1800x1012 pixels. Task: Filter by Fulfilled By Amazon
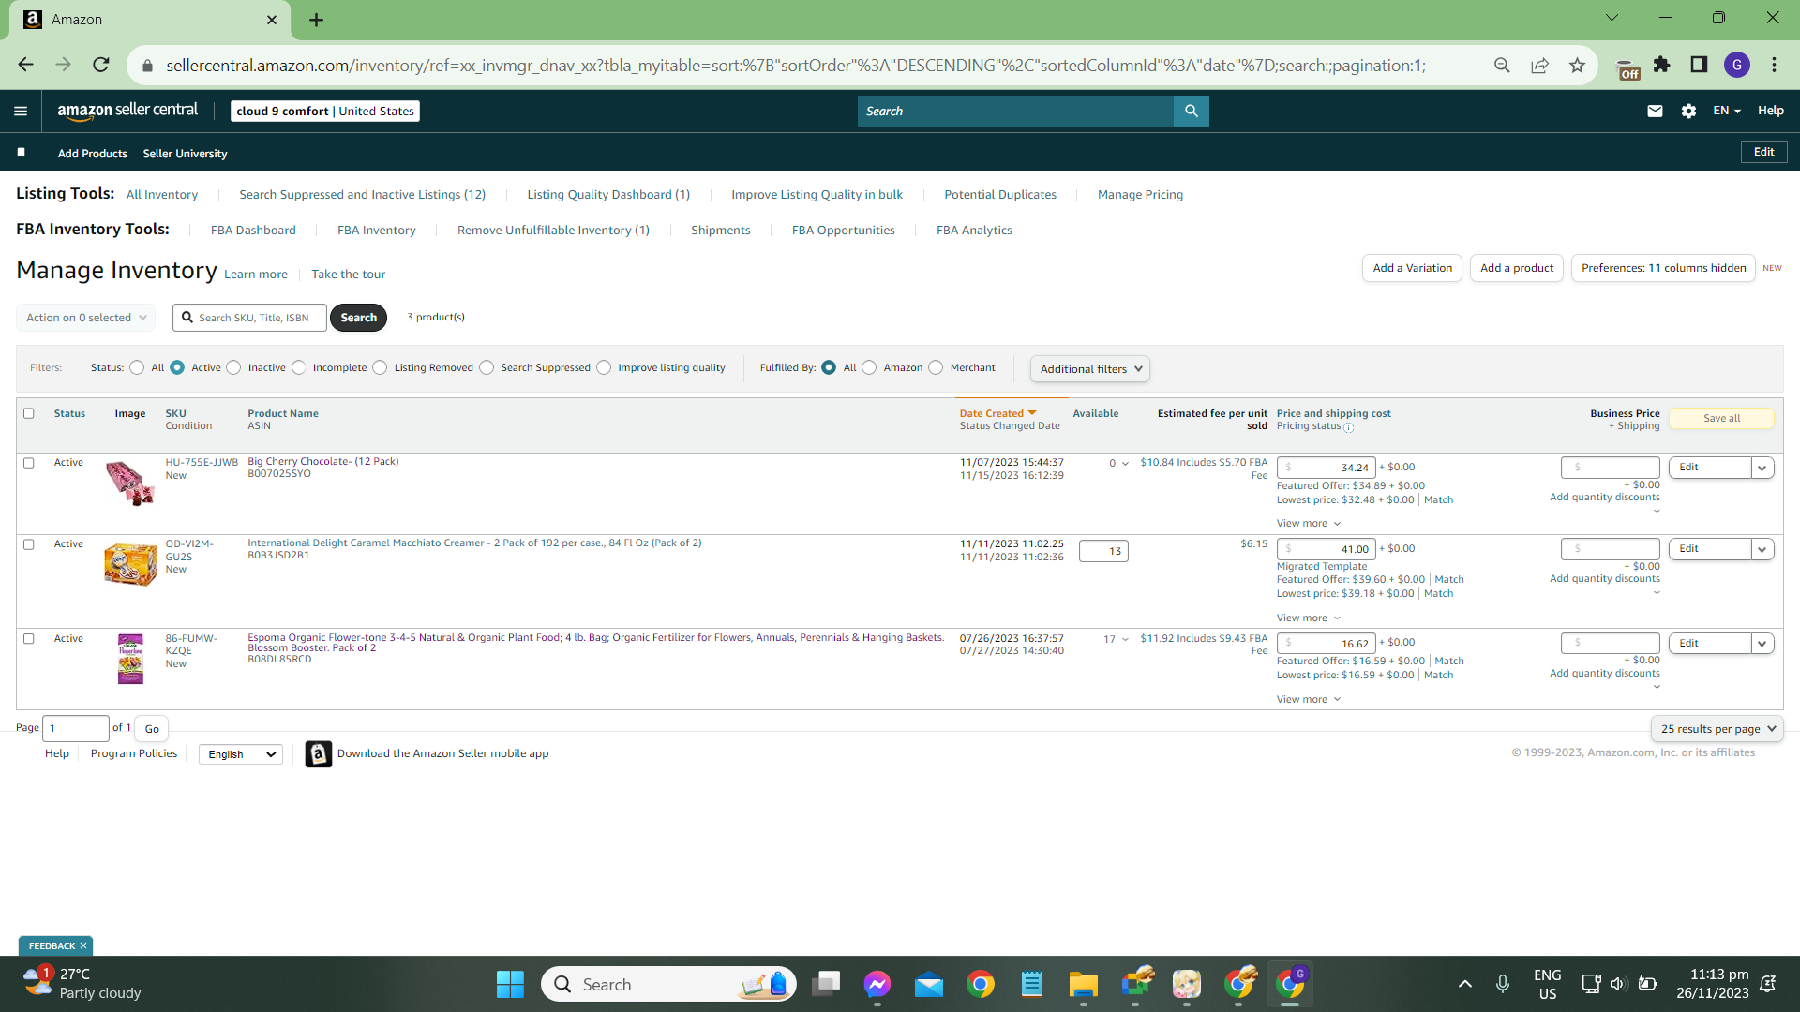[869, 367]
